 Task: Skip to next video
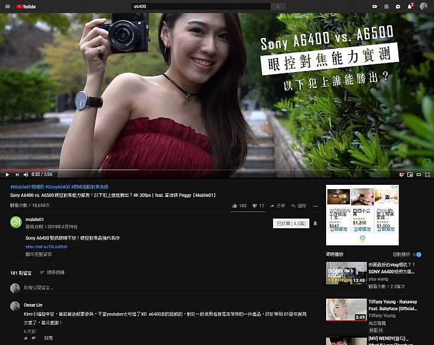17,175
